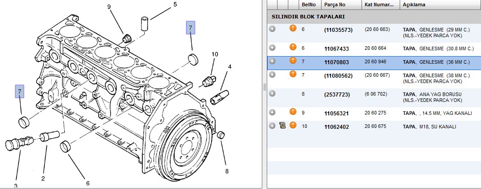Click callout number 6 in the diagram
The image size is (481, 189).
pos(88,183)
